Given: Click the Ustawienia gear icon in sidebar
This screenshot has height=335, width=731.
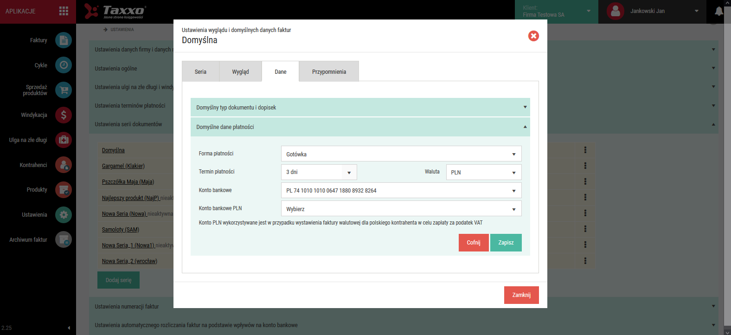Looking at the screenshot, I should (64, 215).
